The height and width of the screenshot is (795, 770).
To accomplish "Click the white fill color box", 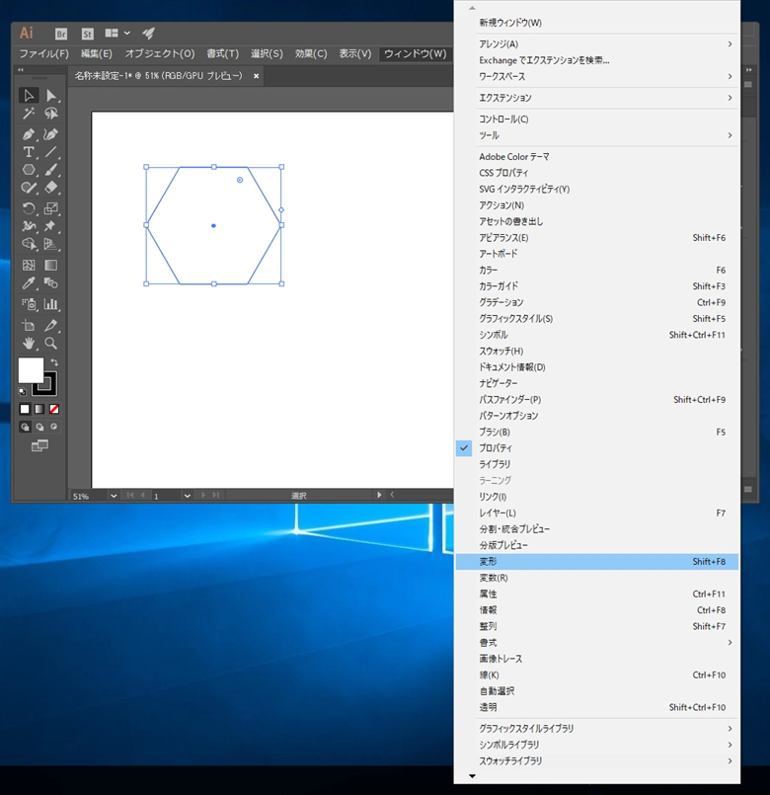I will (x=31, y=370).
